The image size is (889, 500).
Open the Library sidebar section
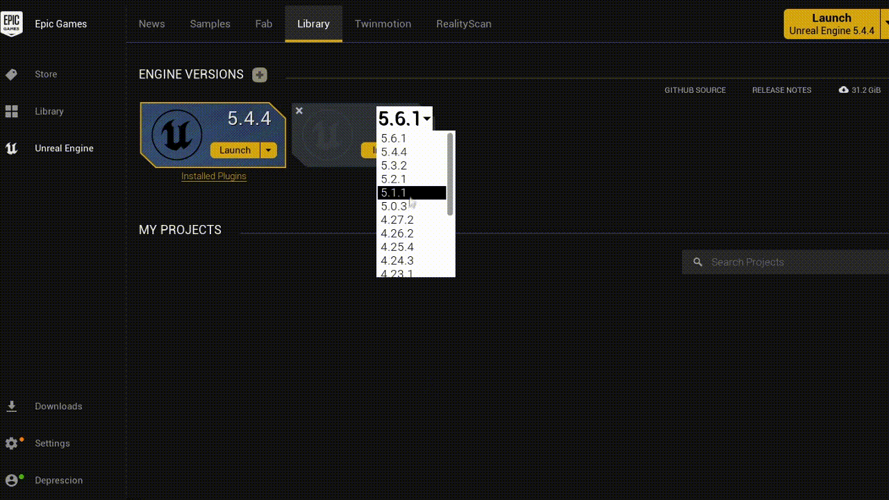tap(12, 111)
